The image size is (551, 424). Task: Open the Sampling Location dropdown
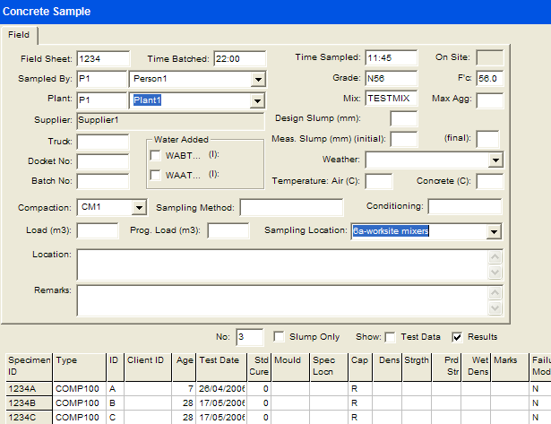coord(493,232)
